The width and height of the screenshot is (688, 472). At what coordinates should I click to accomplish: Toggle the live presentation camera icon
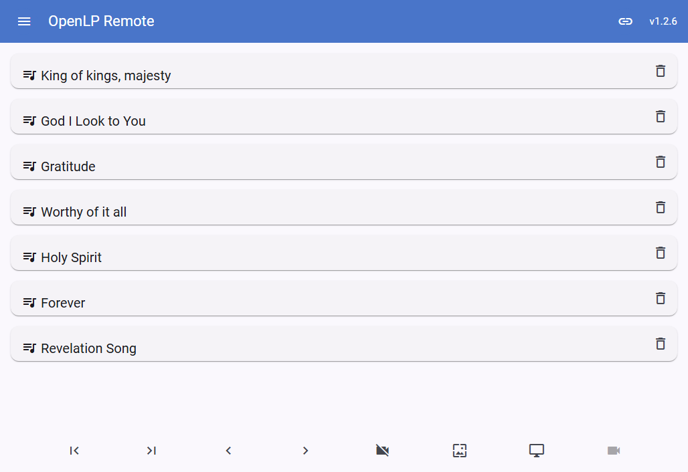tap(613, 451)
